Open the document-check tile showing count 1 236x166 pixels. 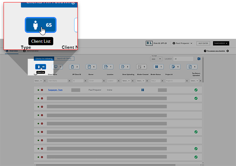point(108,67)
